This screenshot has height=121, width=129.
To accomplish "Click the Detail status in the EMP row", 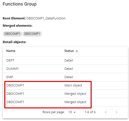I will point(69,77).
